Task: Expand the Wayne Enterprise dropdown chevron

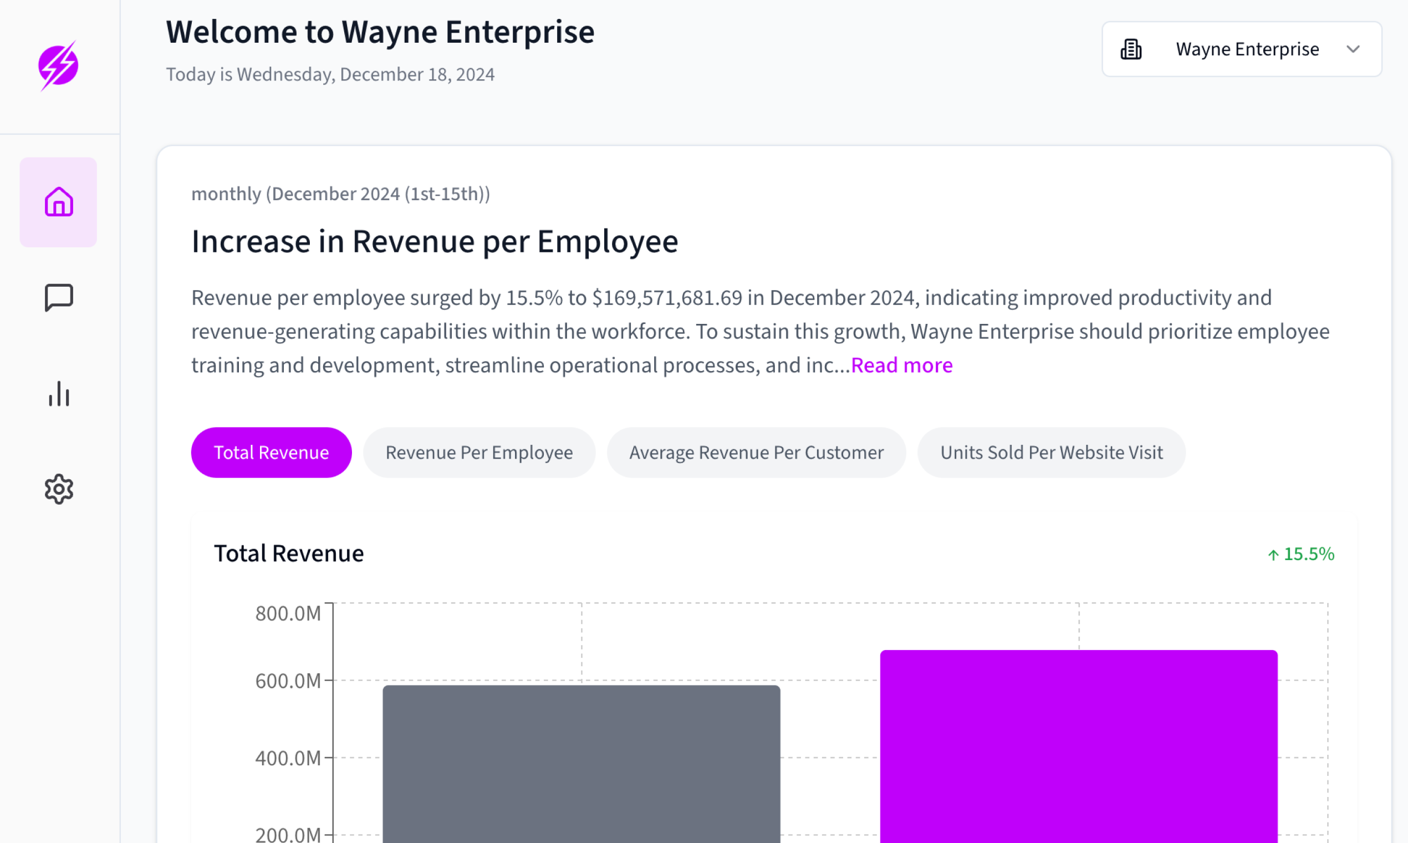Action: pyautogui.click(x=1353, y=49)
